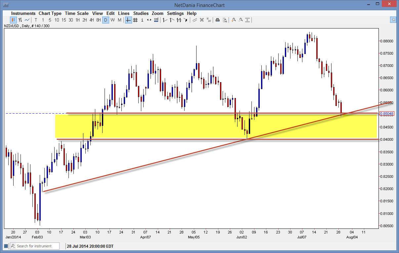399x253 pixels.
Task: Open the volume indicator tool
Action: (x=156, y=20)
